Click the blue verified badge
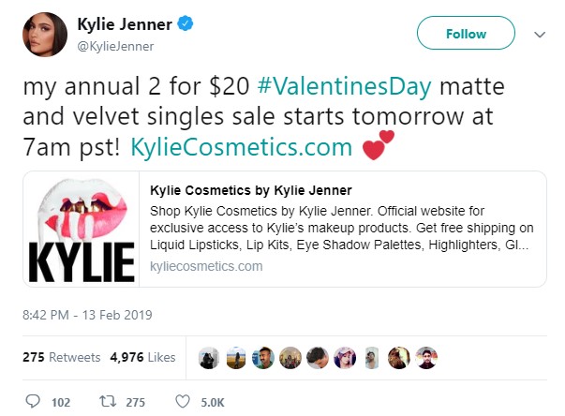 [x=186, y=23]
